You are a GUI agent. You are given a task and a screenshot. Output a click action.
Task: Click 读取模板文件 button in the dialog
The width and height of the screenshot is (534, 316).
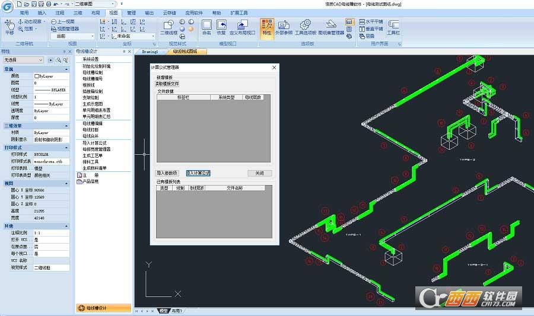[x=167, y=84]
